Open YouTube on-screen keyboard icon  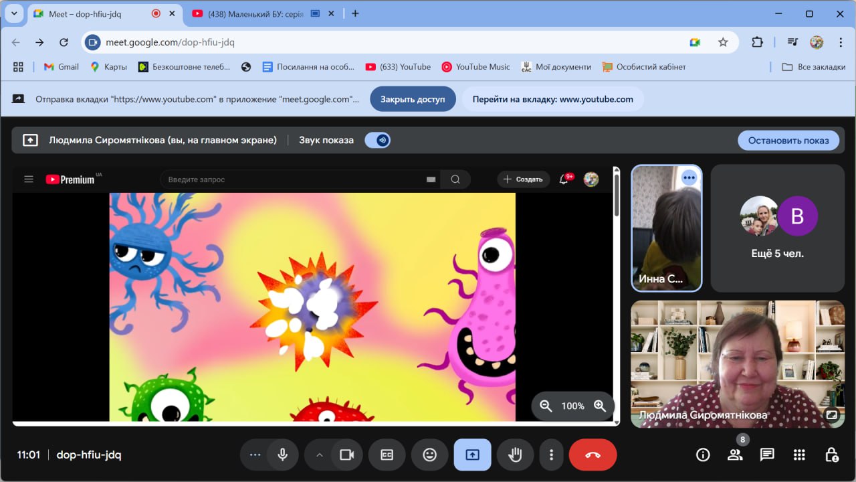(x=431, y=179)
